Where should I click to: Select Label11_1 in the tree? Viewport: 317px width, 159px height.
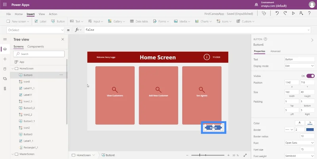tap(29, 88)
